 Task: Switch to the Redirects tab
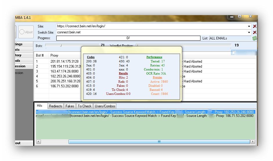[55, 106]
